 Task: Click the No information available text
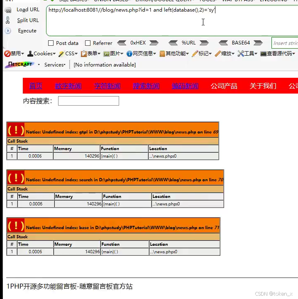click(x=105, y=65)
